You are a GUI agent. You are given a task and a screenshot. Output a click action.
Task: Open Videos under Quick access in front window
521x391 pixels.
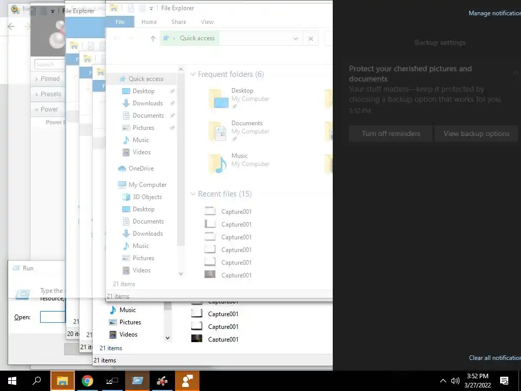pyautogui.click(x=141, y=152)
